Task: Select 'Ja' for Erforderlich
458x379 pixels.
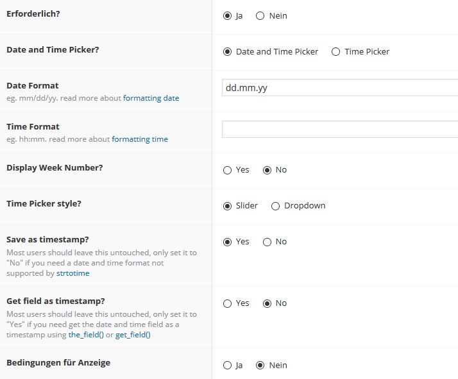Action: coord(227,16)
